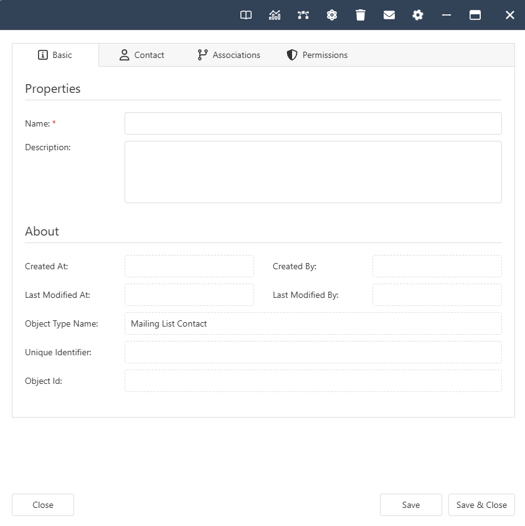Select the workflow branch icon in the toolbar

pyautogui.click(x=303, y=14)
